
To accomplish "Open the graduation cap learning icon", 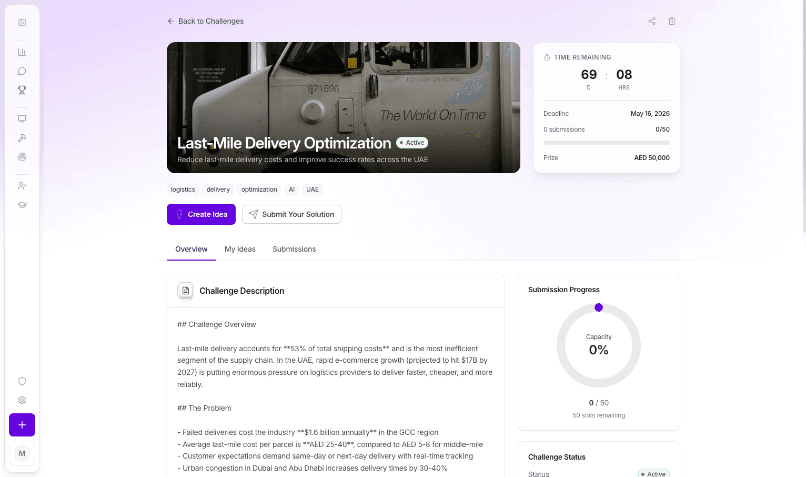I will pos(22,205).
